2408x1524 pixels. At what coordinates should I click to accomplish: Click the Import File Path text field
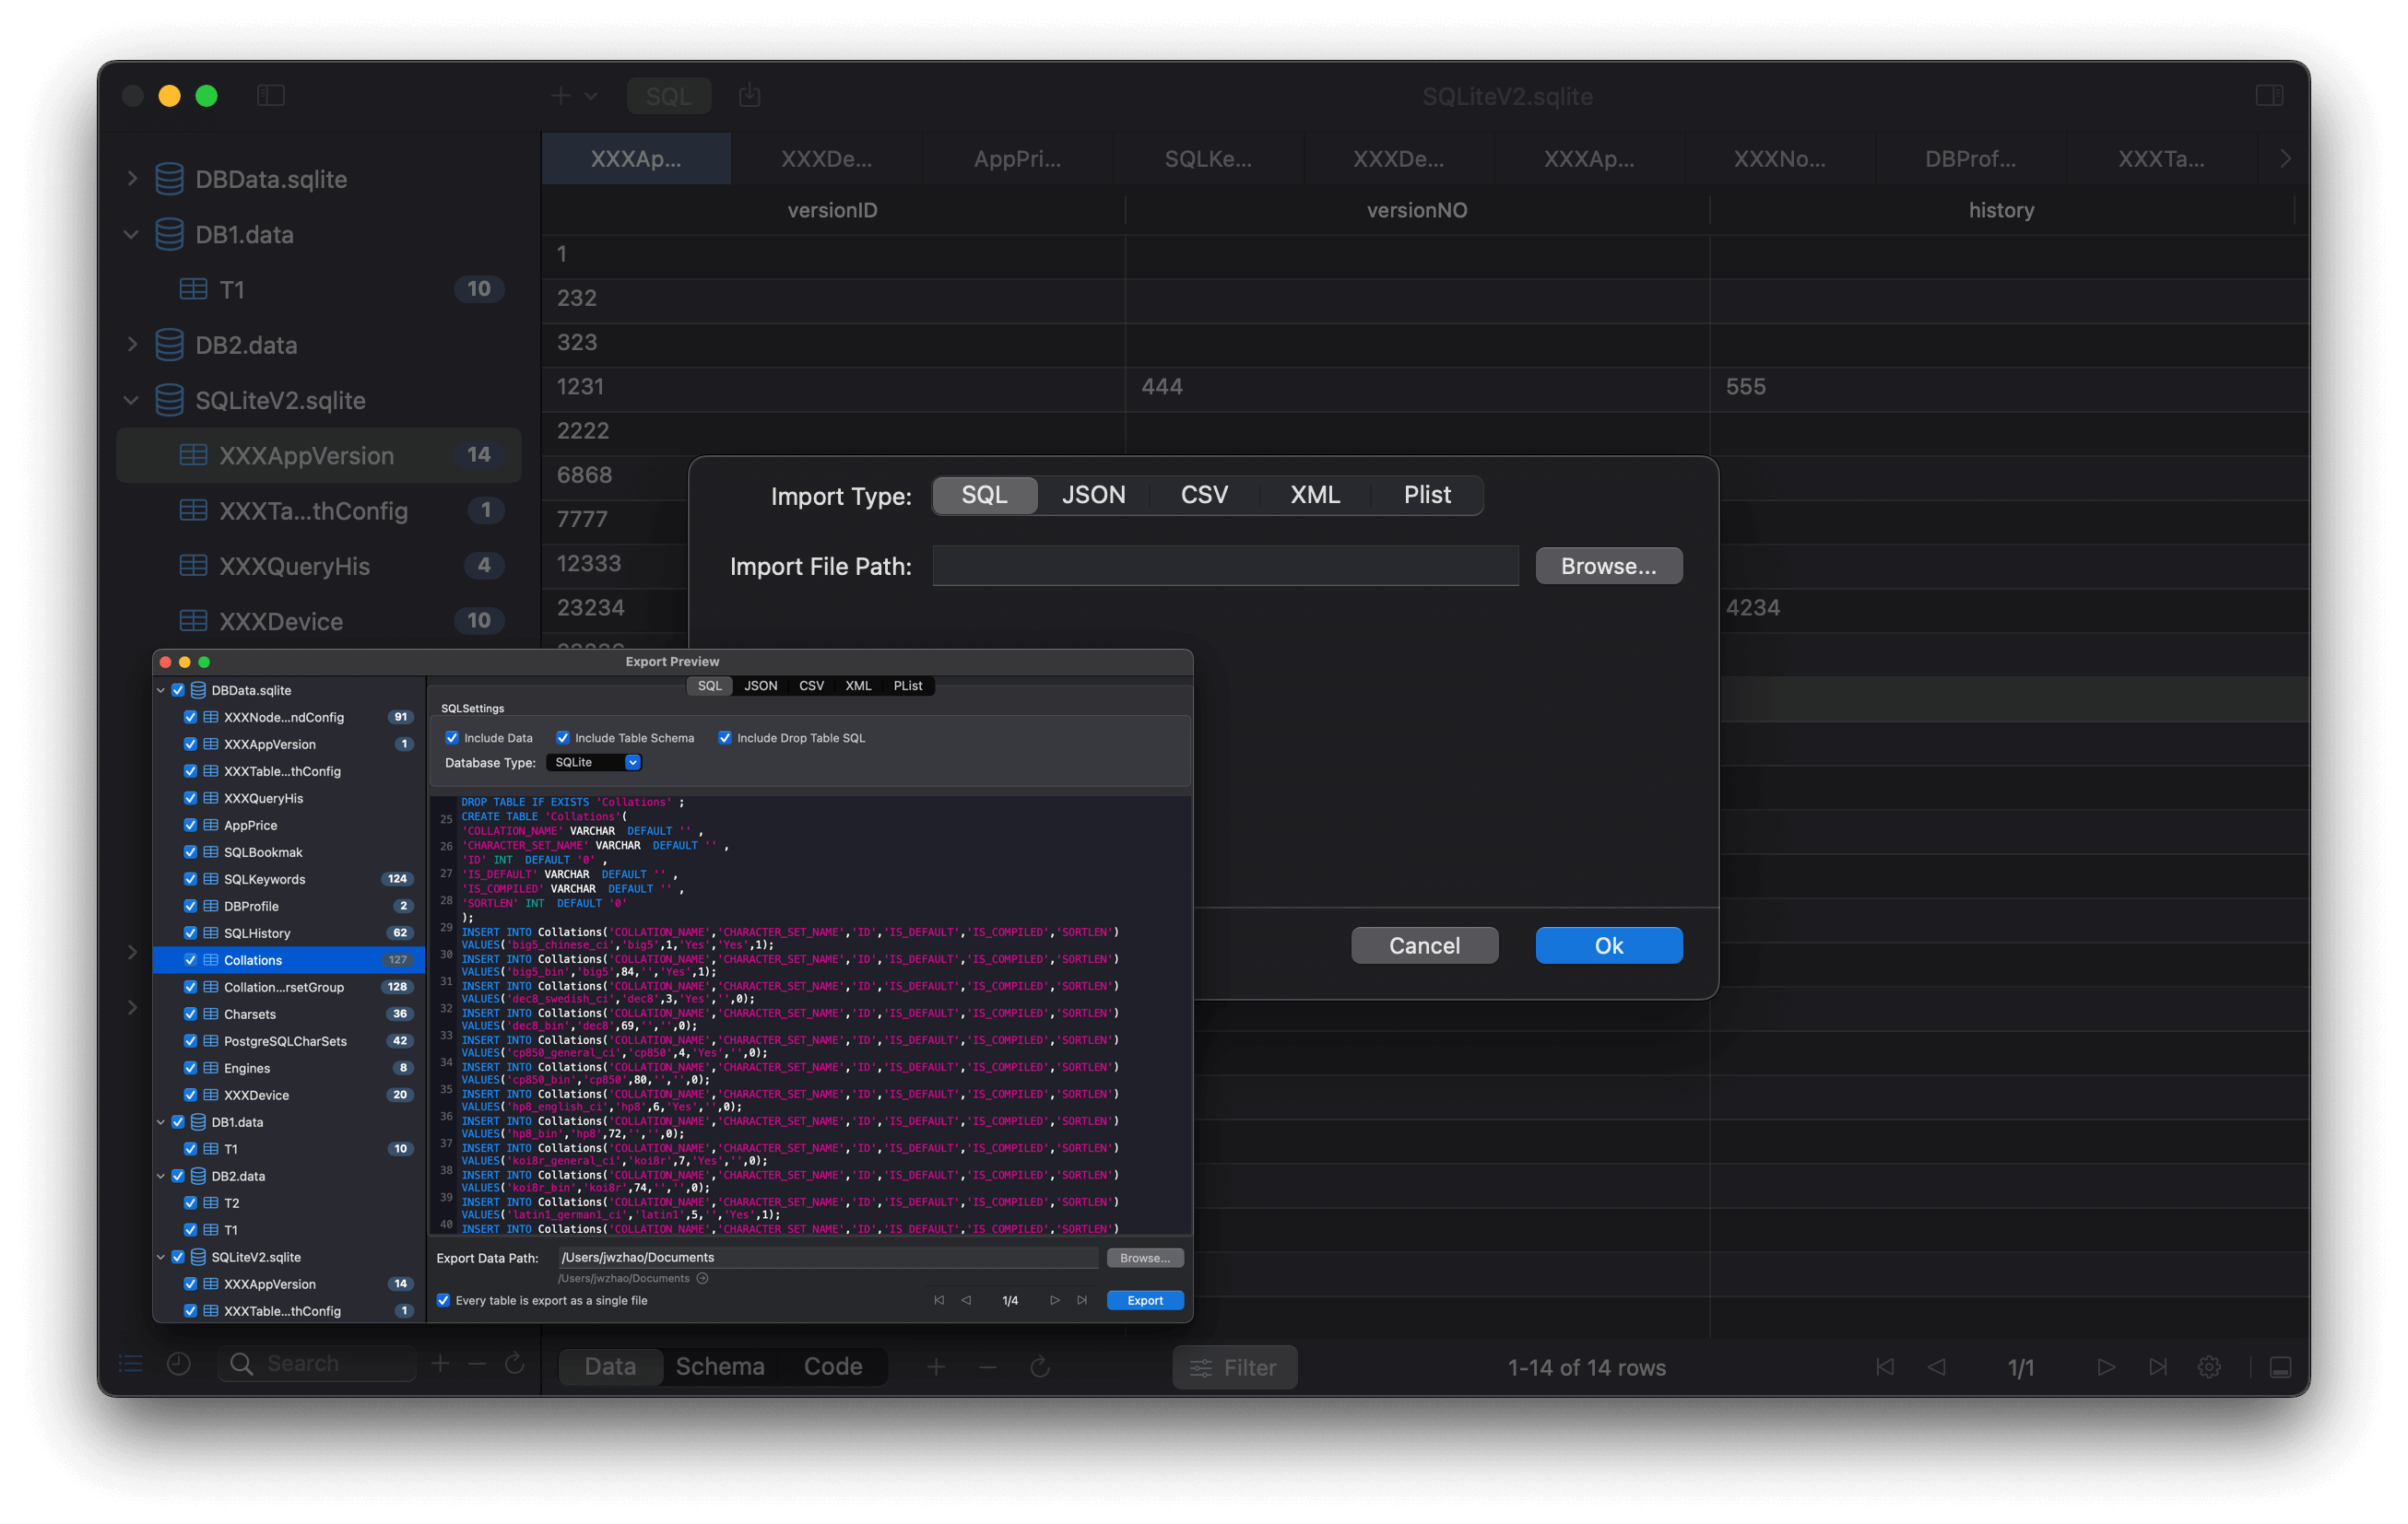click(1225, 566)
